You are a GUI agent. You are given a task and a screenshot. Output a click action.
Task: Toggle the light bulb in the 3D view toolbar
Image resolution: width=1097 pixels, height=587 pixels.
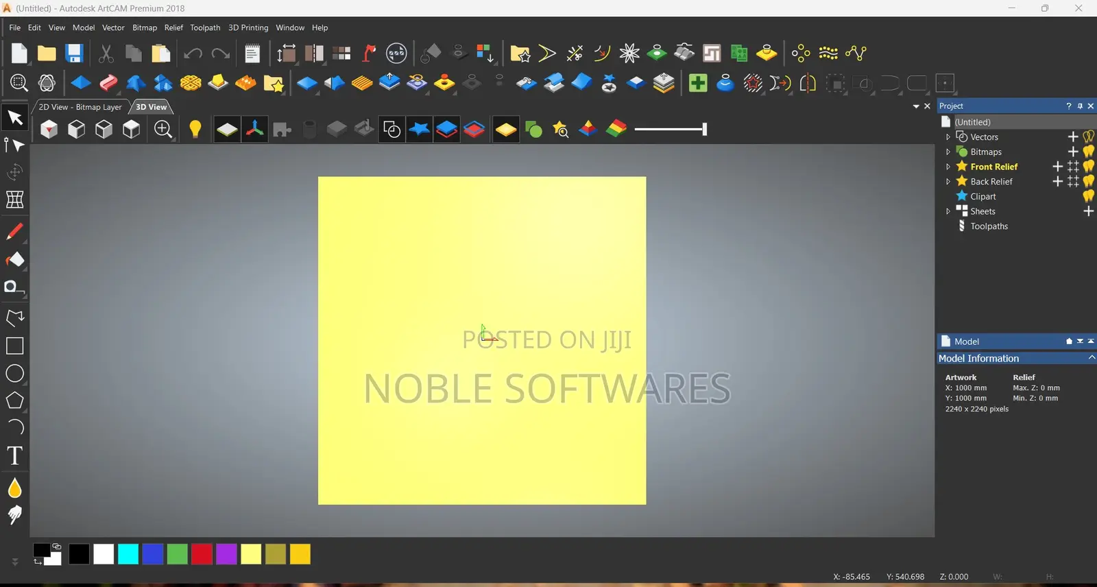(195, 129)
